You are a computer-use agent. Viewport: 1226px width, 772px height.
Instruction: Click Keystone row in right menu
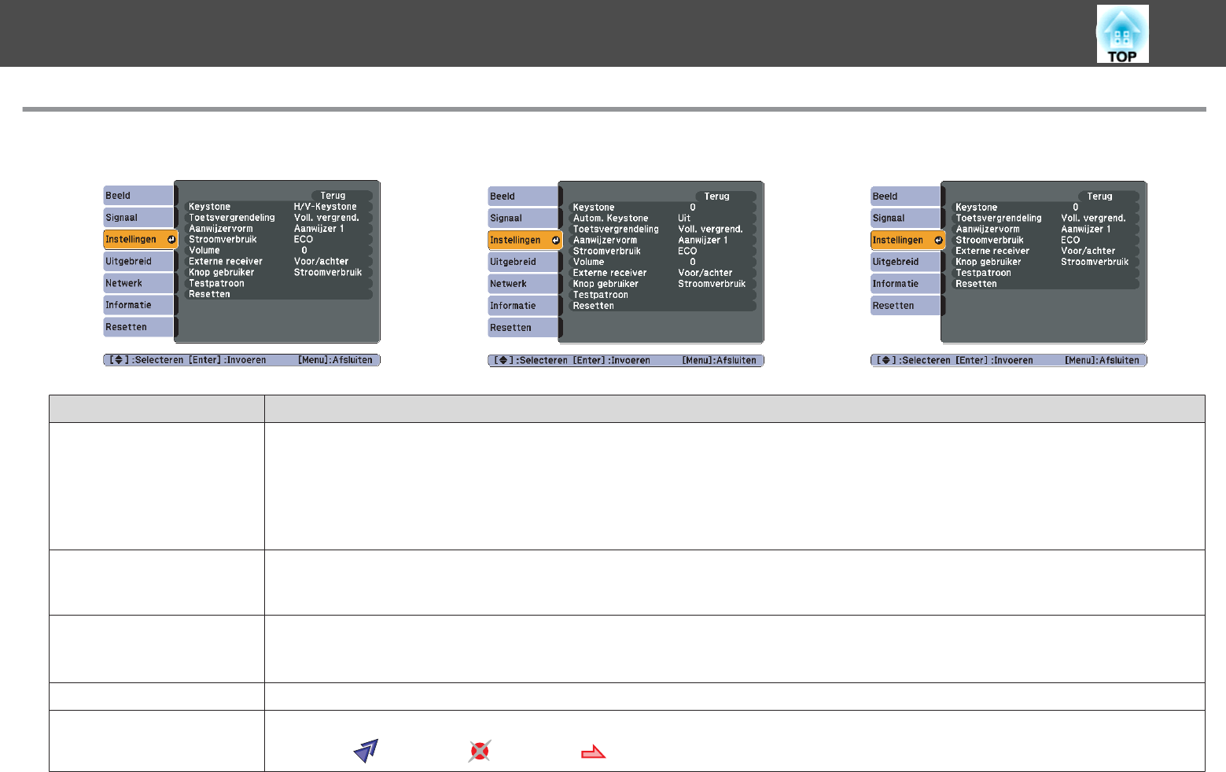click(x=1045, y=208)
